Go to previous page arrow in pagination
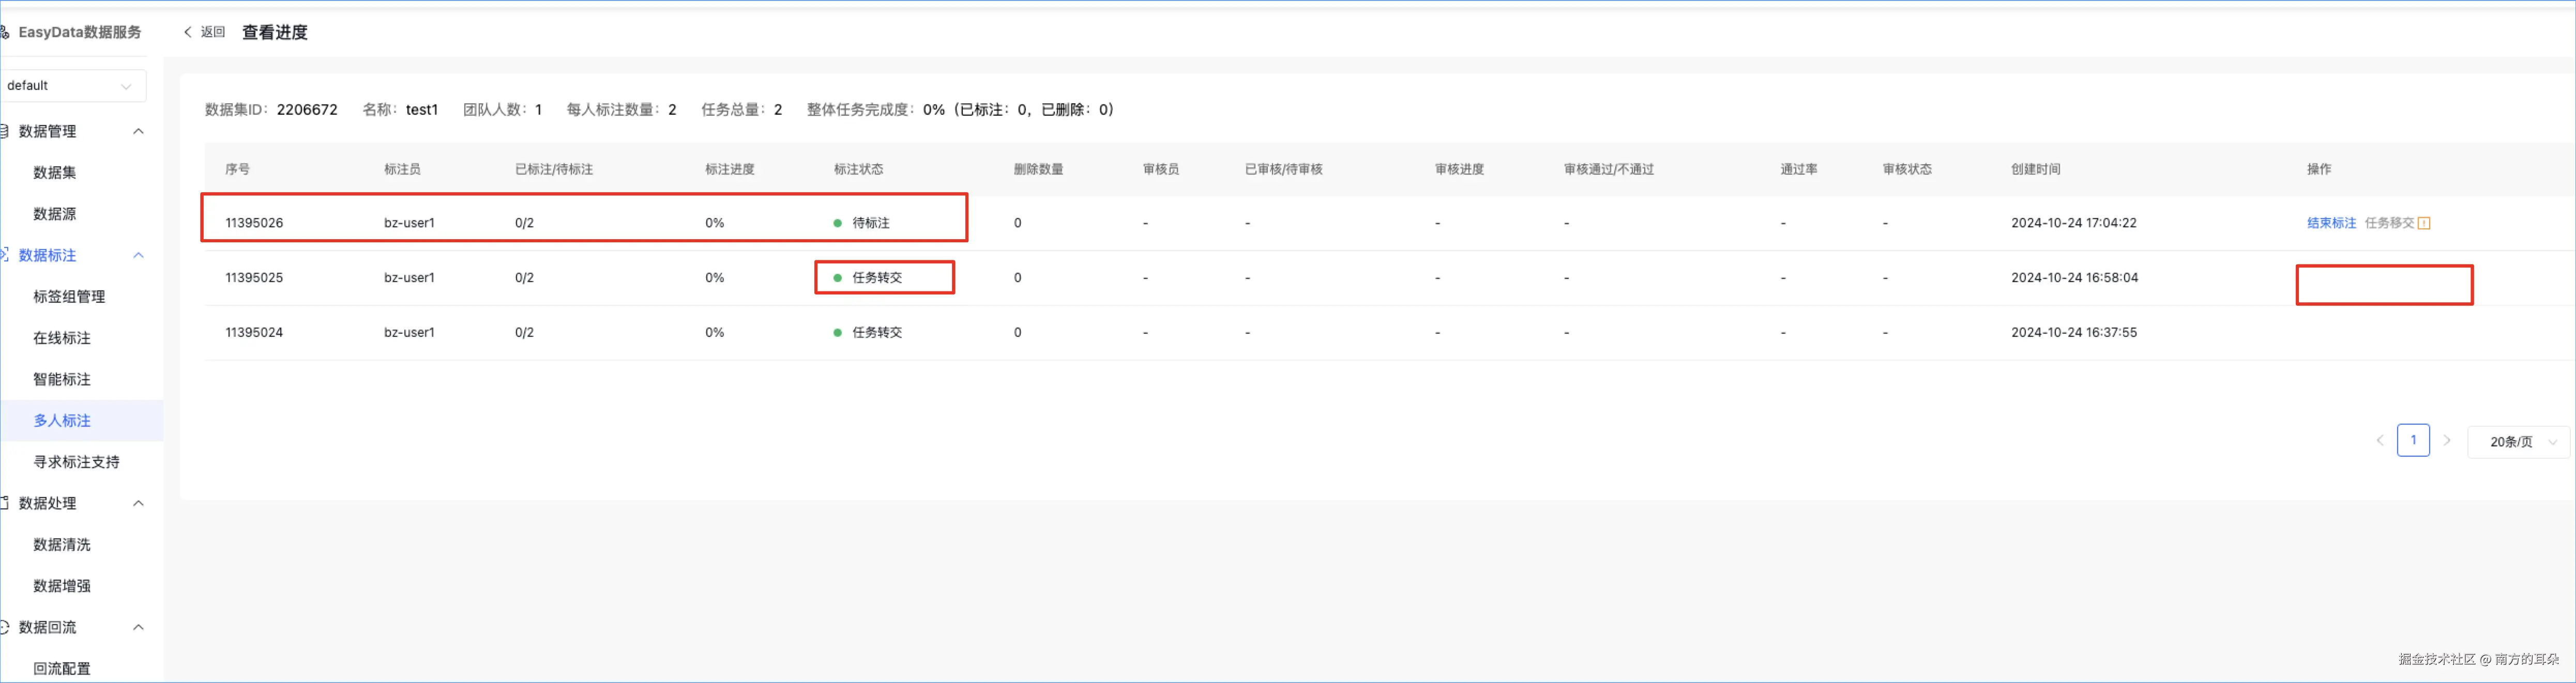 point(2380,440)
